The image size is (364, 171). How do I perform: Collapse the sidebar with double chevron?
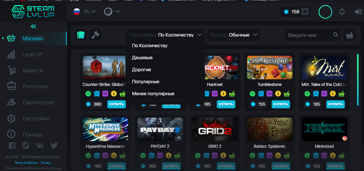[33, 27]
